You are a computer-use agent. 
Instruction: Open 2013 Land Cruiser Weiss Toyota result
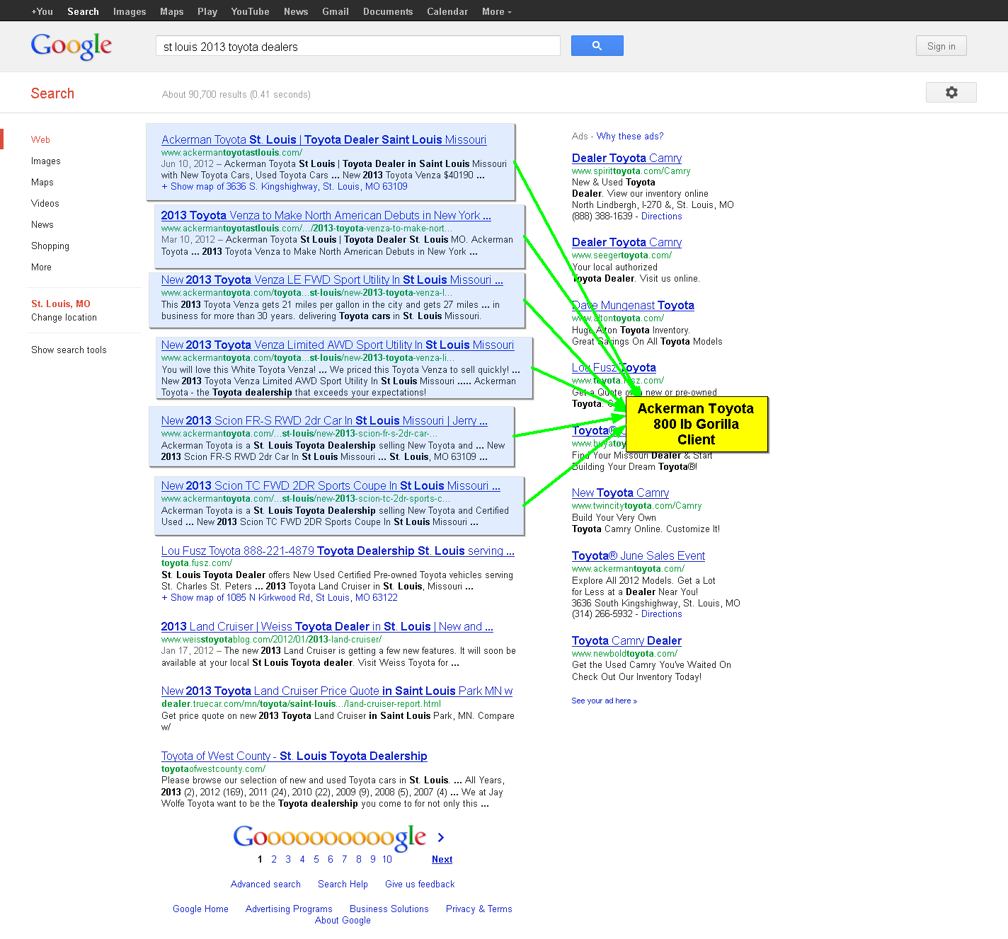(327, 627)
